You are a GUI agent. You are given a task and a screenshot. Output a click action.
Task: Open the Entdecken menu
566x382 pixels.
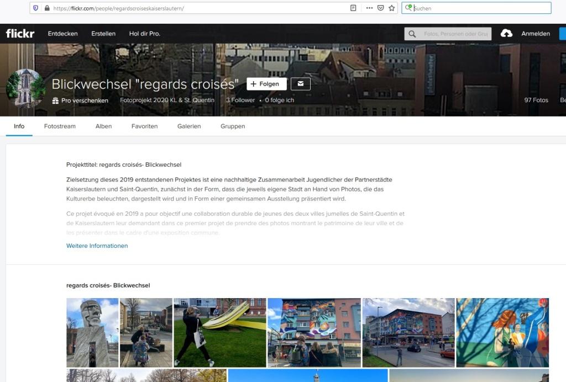(x=62, y=34)
